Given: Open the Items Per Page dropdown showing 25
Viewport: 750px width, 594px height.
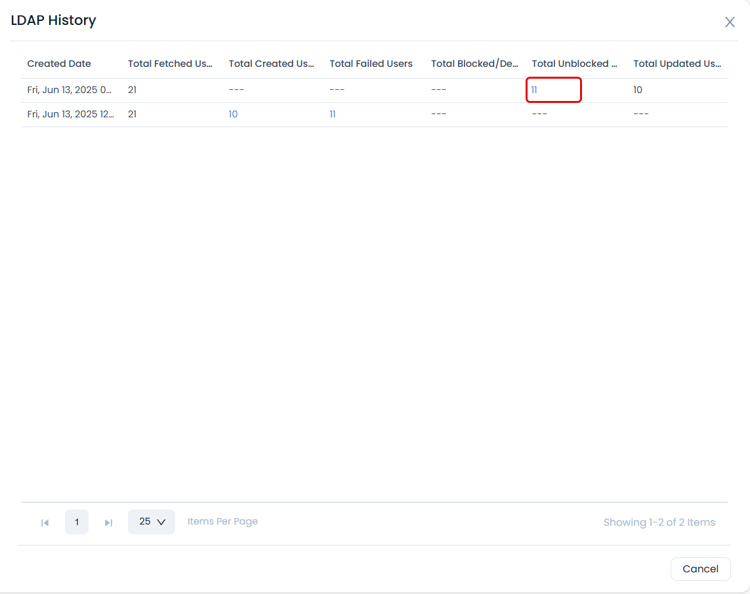Looking at the screenshot, I should pos(152,522).
